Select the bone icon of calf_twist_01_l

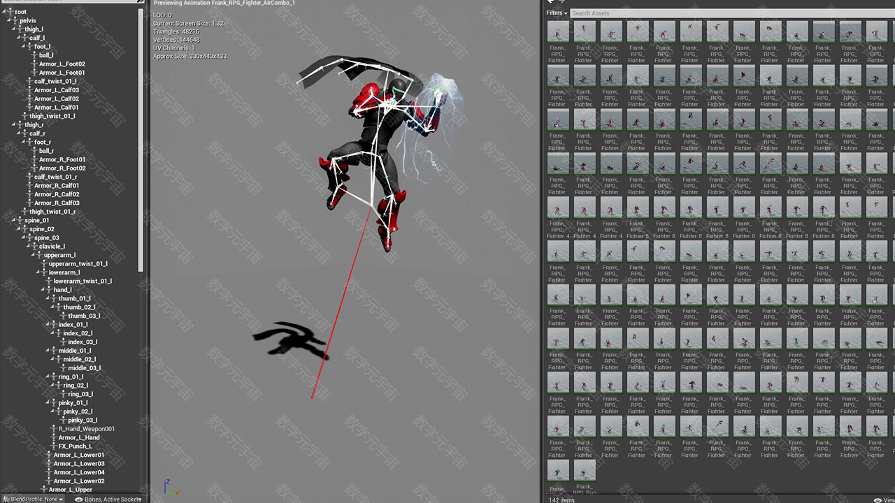(x=29, y=81)
